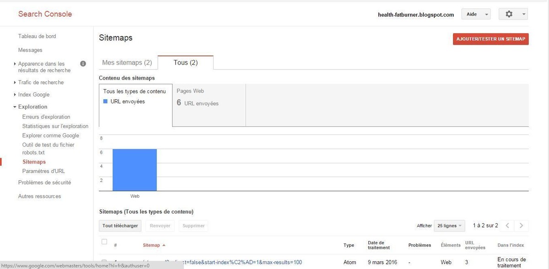Image resolution: width=549 pixels, height=269 pixels.
Task: Go to previous page of sitemaps
Action: pos(507,226)
